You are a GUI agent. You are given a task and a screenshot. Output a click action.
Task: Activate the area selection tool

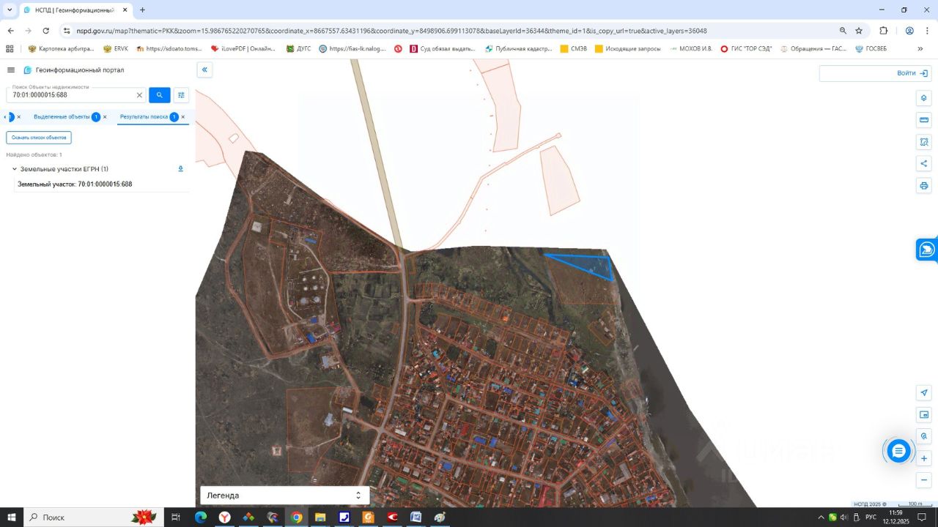924,142
